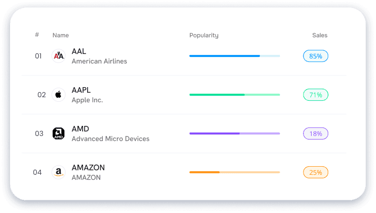The width and height of the screenshot is (376, 213).
Task: Click the orange AMAZON popularity bar
Action: (235, 172)
